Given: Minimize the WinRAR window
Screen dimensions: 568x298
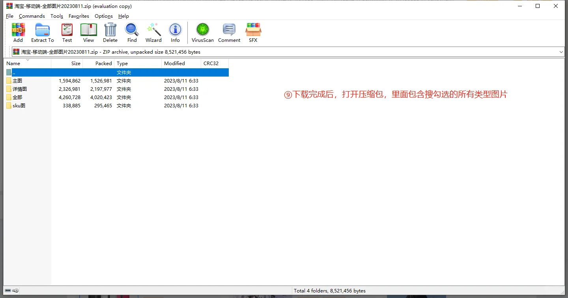Looking at the screenshot, I should click(519, 6).
